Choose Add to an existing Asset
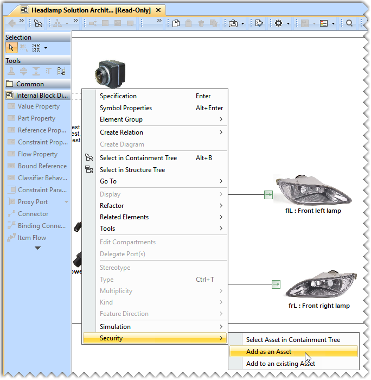Viewport: 371px width, 380px height. [280, 364]
